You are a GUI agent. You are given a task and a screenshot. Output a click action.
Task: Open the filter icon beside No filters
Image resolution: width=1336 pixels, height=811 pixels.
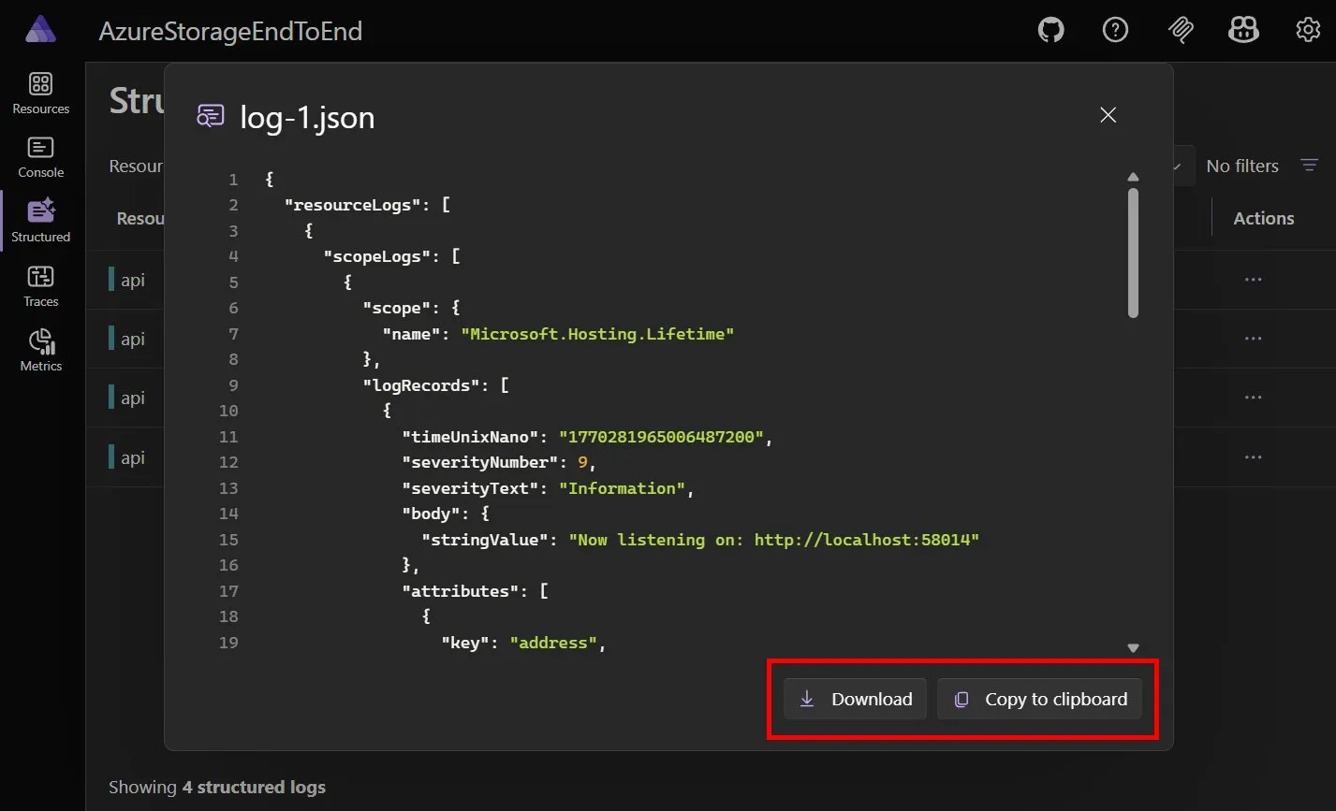pyautogui.click(x=1310, y=165)
